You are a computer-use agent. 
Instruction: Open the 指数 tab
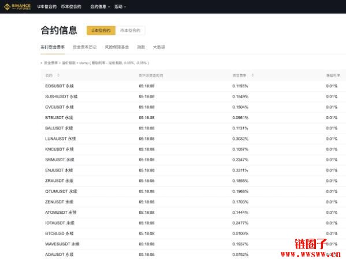141,47
